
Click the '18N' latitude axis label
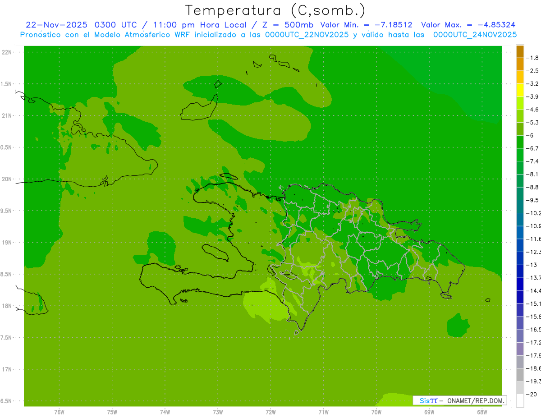(7, 306)
